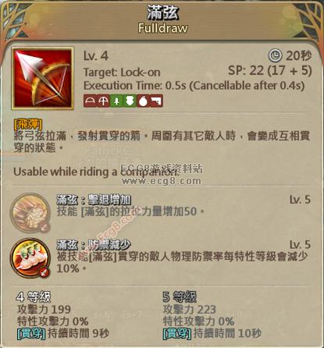
Task: Click the Fulldraw title text
Action: tap(162, 28)
